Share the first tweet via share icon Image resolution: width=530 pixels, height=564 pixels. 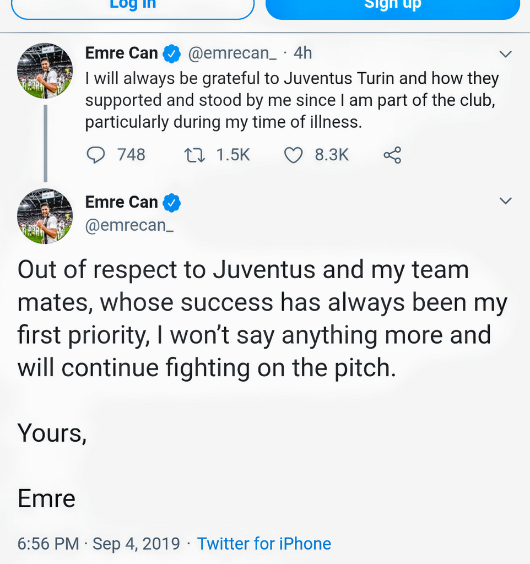click(x=392, y=155)
